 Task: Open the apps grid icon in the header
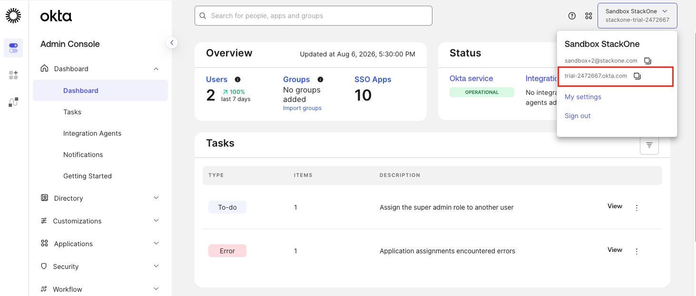pyautogui.click(x=589, y=16)
